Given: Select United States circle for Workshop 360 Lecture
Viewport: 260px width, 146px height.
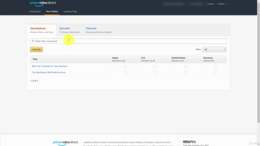Looking at the screenshot, I should [186, 73].
